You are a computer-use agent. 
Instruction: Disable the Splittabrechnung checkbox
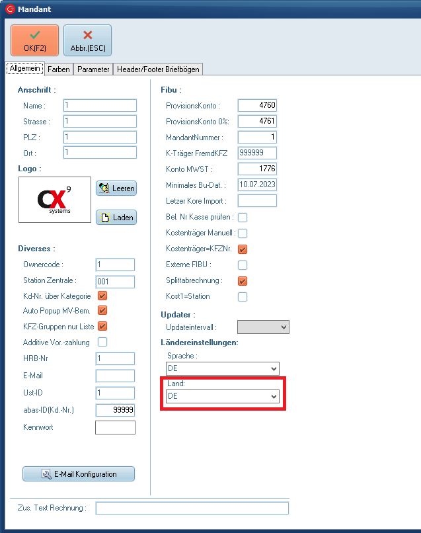243,280
